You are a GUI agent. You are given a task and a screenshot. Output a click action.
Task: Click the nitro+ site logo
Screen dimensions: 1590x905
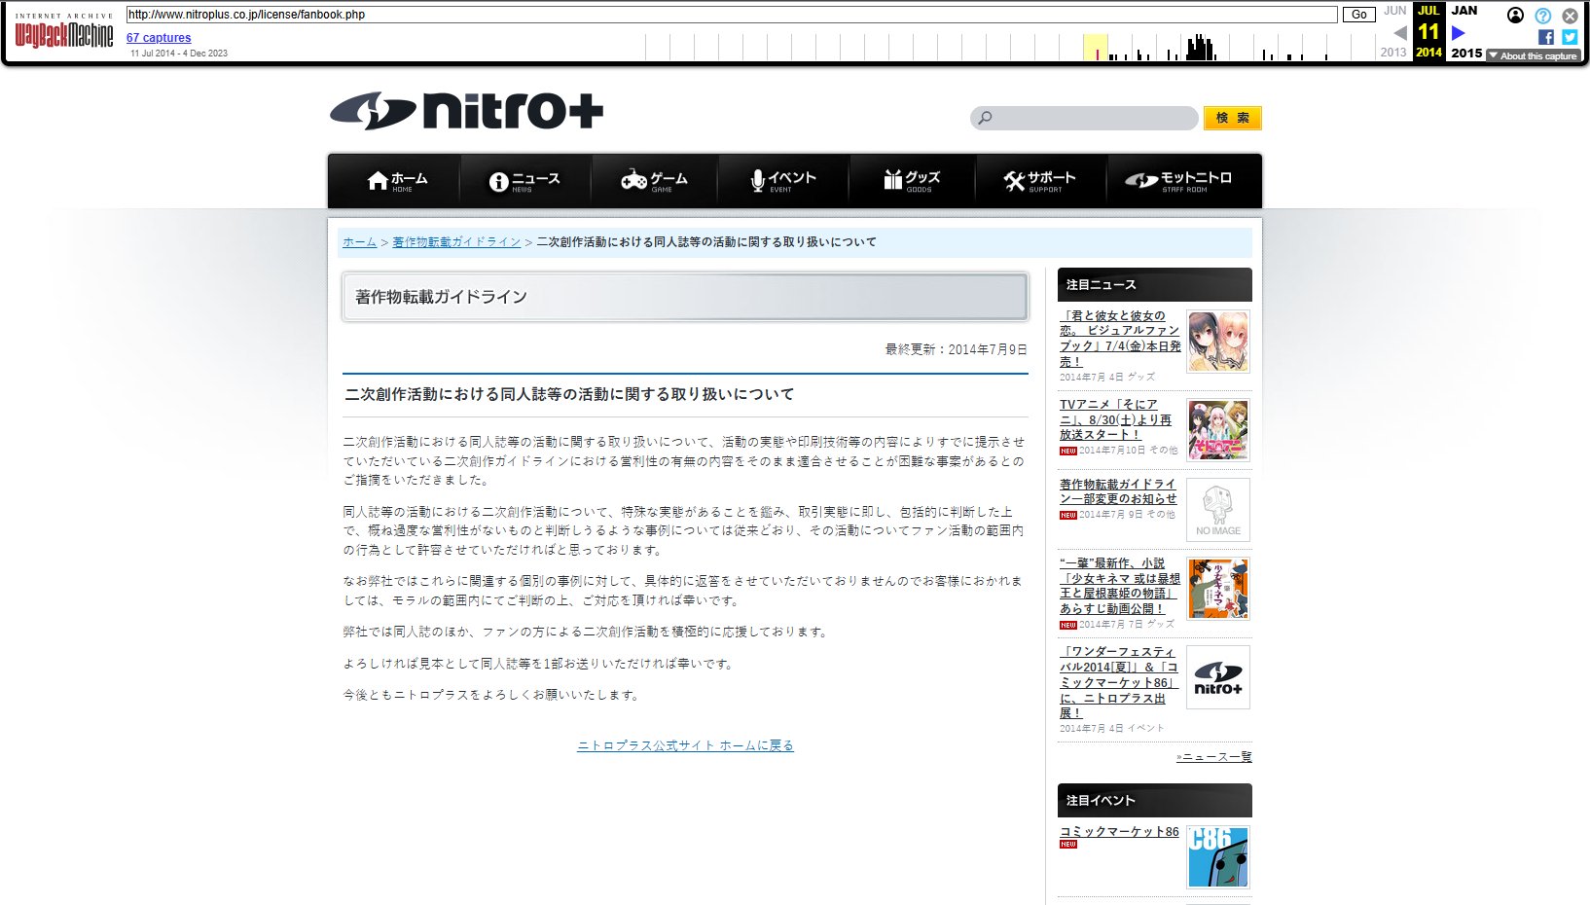(x=466, y=111)
